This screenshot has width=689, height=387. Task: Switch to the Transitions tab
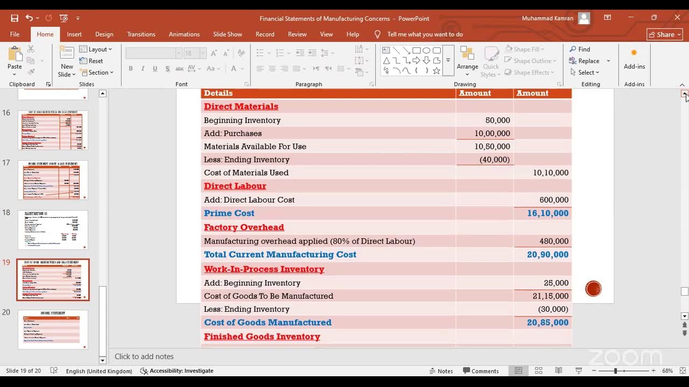pos(141,34)
